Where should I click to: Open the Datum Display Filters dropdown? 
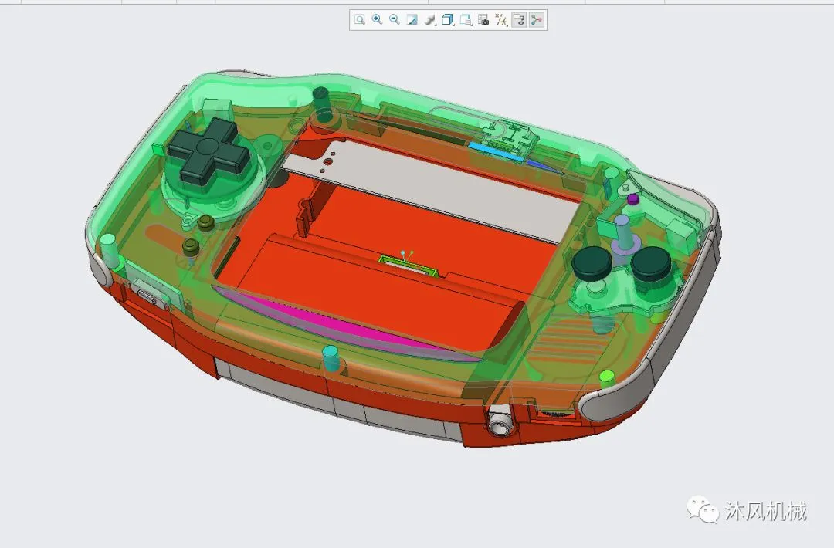click(x=501, y=19)
